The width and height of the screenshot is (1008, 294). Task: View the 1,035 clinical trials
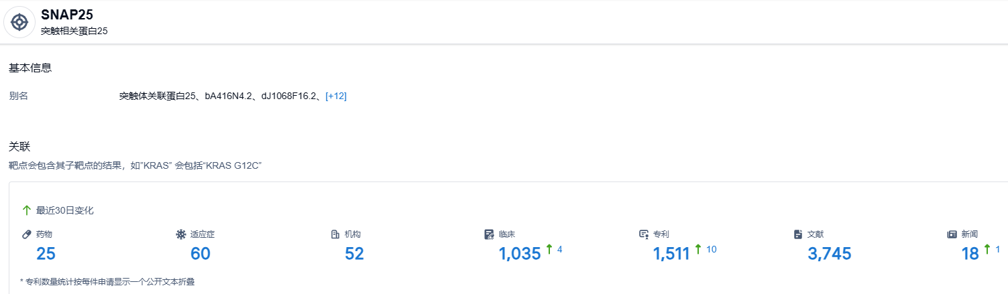[519, 254]
